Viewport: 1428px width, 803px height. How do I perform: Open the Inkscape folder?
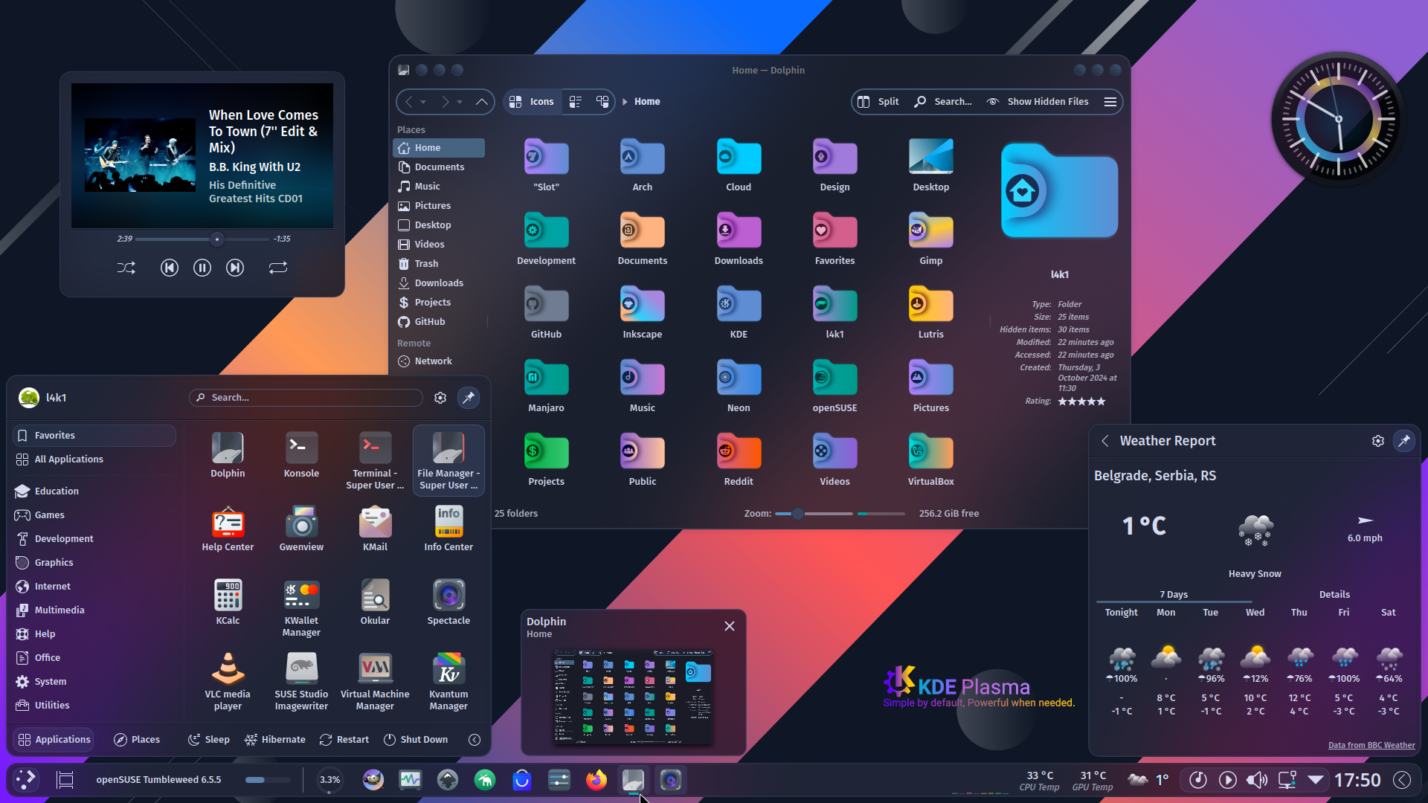pos(643,312)
